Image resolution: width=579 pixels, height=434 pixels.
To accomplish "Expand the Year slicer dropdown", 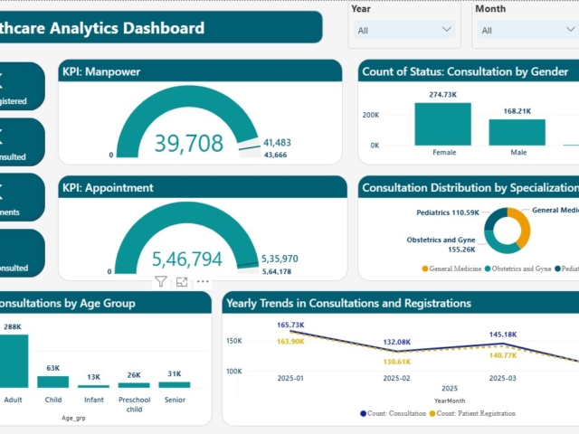I will pos(446,30).
